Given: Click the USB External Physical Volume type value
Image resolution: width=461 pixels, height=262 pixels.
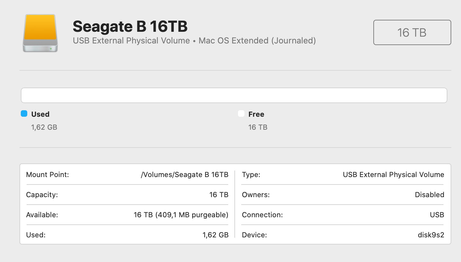Looking at the screenshot, I should pyautogui.click(x=393, y=175).
